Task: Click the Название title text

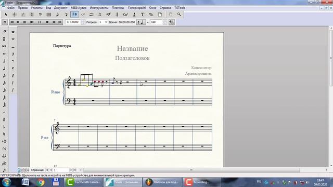Action: [x=132, y=48]
